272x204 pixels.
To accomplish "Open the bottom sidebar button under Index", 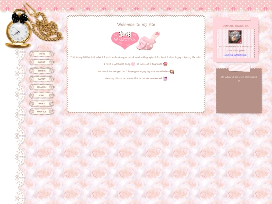I will 42,112.
